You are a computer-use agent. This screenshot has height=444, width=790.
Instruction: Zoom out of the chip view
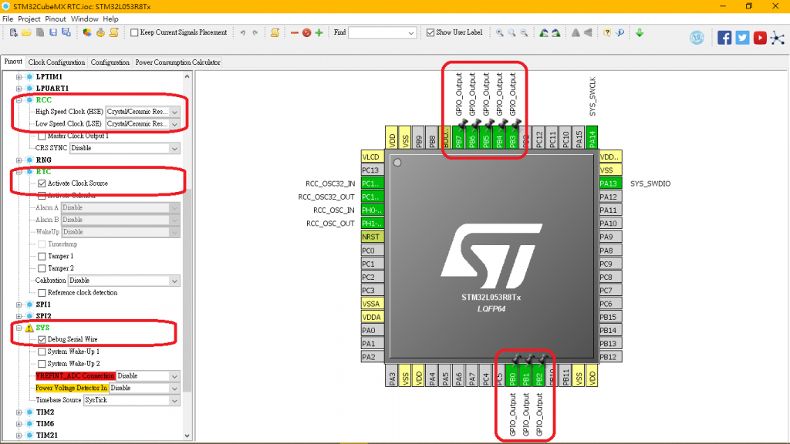pos(525,32)
